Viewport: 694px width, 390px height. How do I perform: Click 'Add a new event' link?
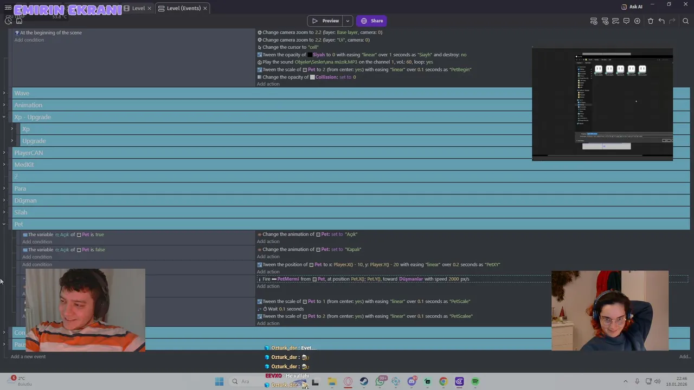[28, 356]
